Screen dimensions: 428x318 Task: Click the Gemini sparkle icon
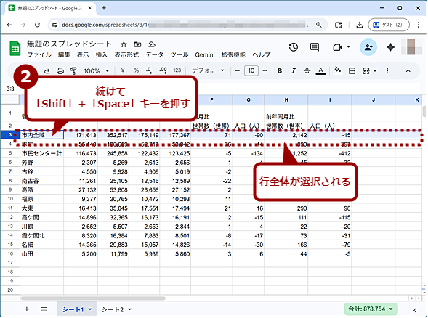[x=391, y=47]
